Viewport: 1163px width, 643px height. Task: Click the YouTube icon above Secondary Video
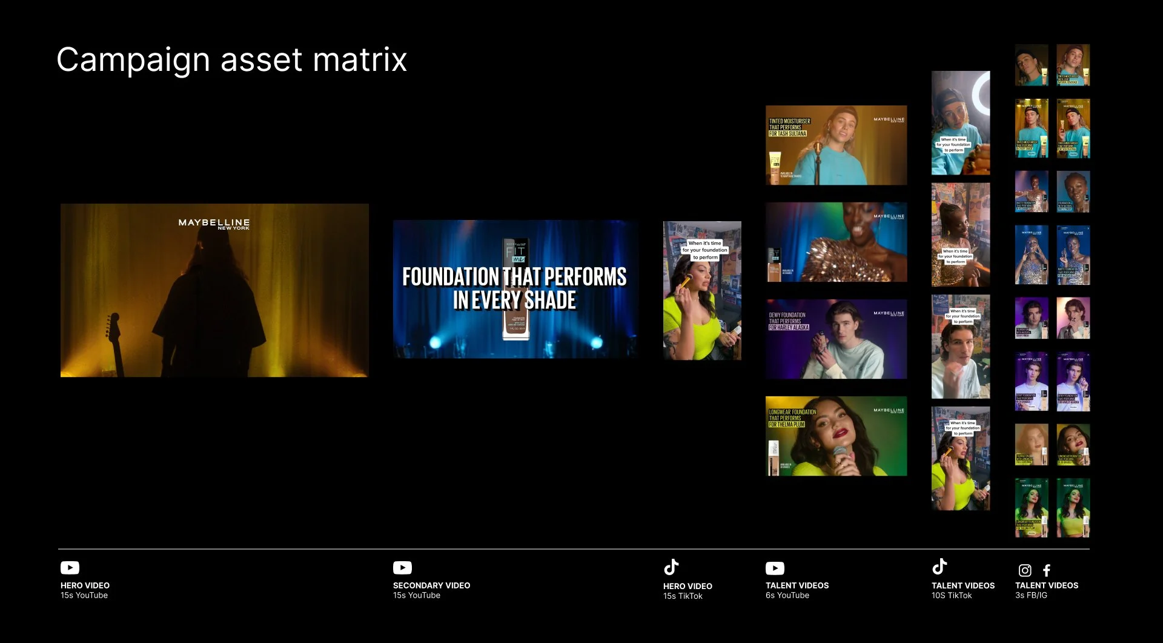[x=402, y=568]
